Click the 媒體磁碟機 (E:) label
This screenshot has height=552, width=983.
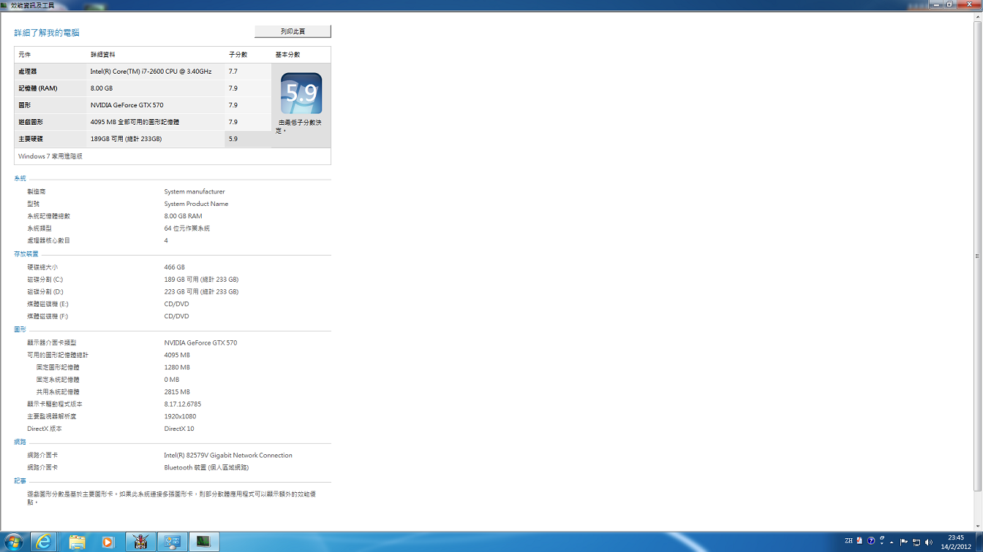48,304
